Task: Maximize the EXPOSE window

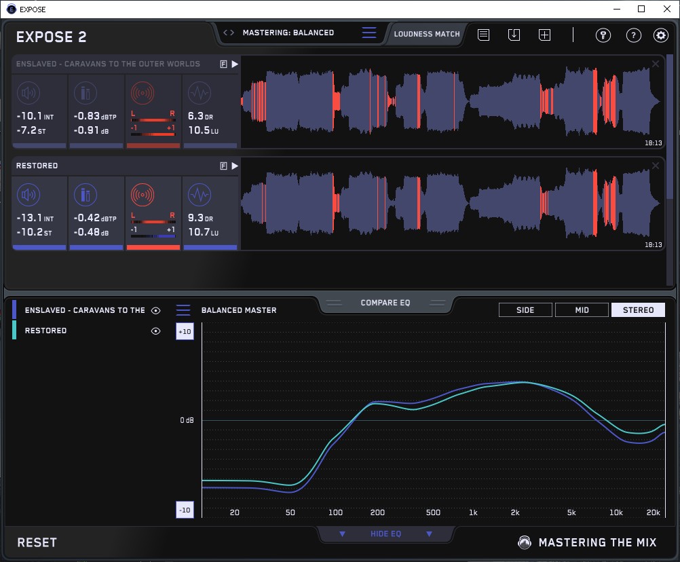Action: (641, 9)
